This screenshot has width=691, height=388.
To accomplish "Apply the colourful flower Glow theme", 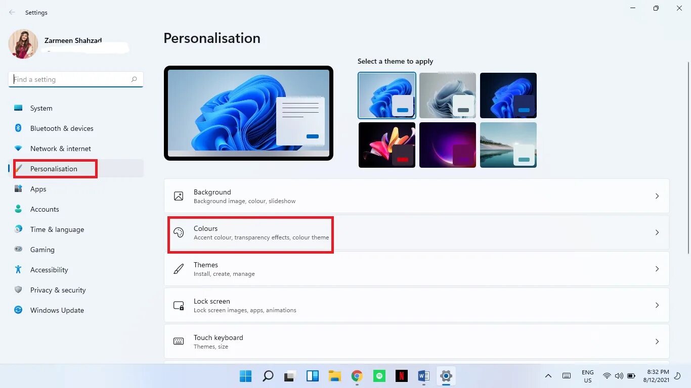I will coord(387,145).
